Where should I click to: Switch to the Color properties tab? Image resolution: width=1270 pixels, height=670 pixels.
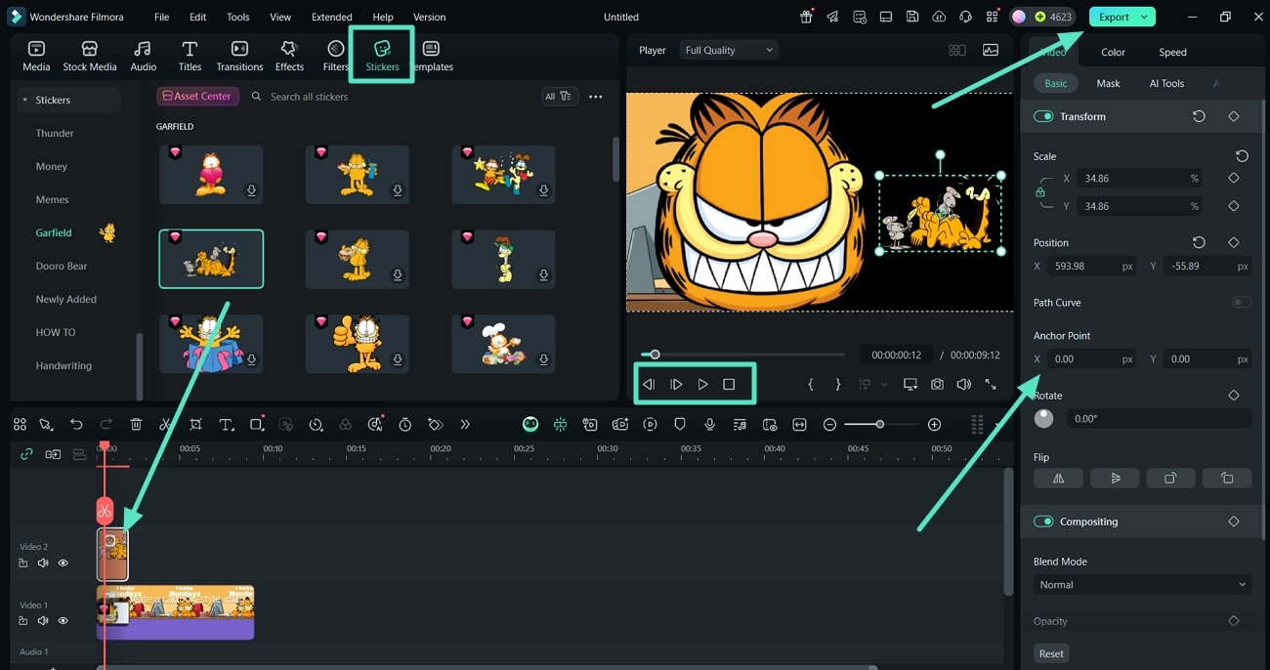click(x=1113, y=52)
